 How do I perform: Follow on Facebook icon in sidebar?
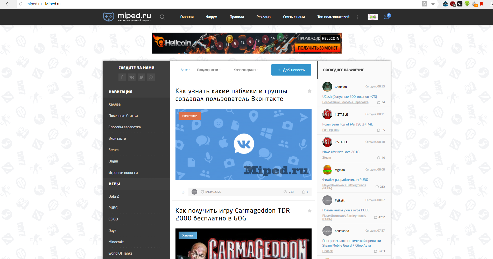[122, 77]
